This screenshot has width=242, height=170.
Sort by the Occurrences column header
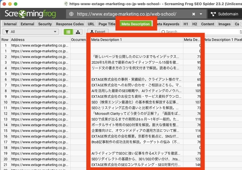point(78,40)
